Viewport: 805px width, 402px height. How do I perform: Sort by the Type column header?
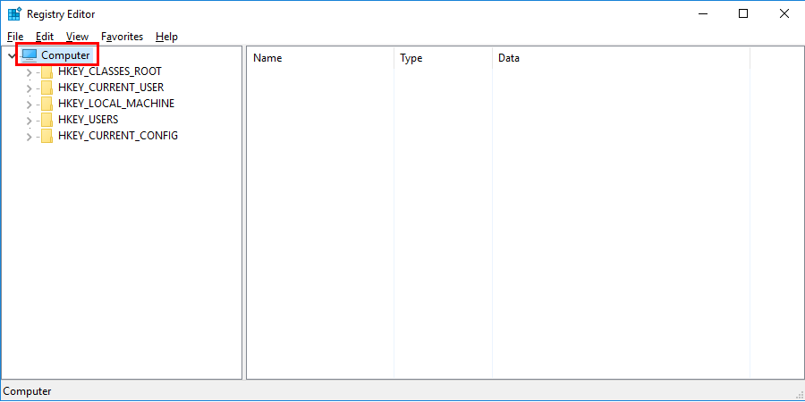(x=443, y=58)
